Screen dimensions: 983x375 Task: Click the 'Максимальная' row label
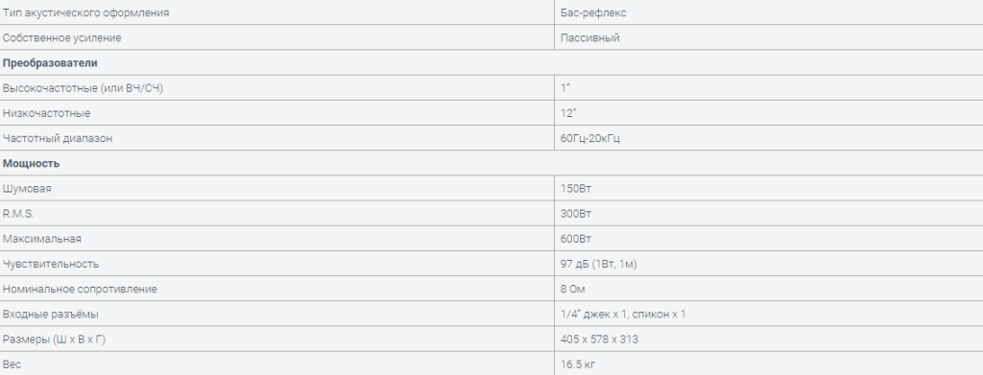click(x=42, y=239)
